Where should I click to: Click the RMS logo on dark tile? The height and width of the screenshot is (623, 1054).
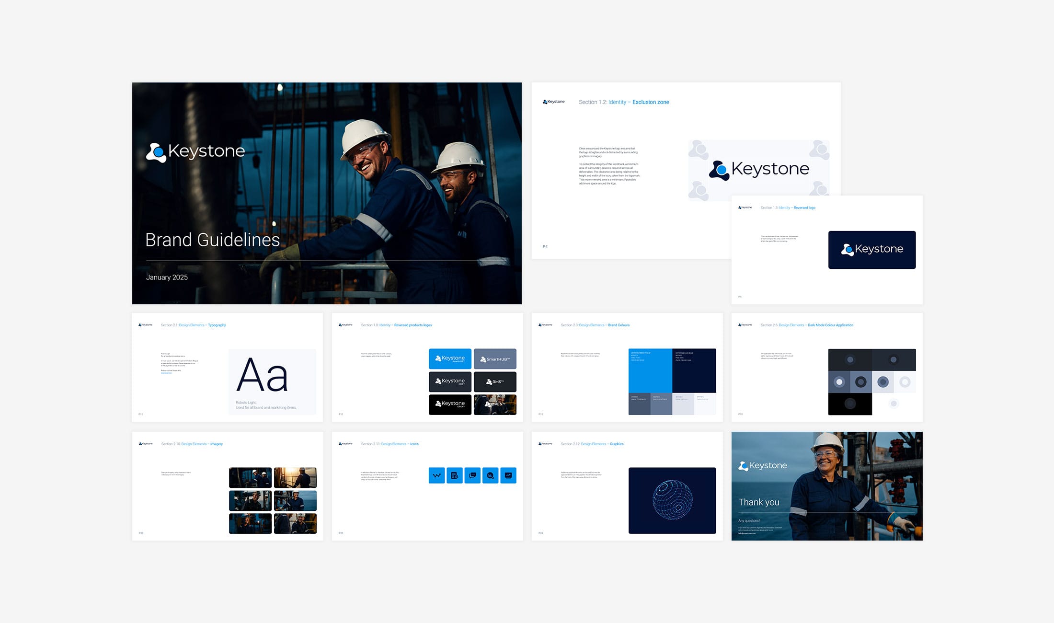[495, 382]
